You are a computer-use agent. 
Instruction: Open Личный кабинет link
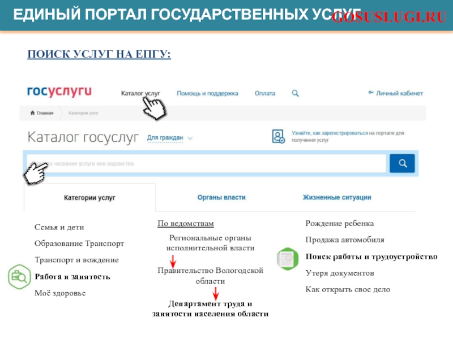tap(400, 93)
